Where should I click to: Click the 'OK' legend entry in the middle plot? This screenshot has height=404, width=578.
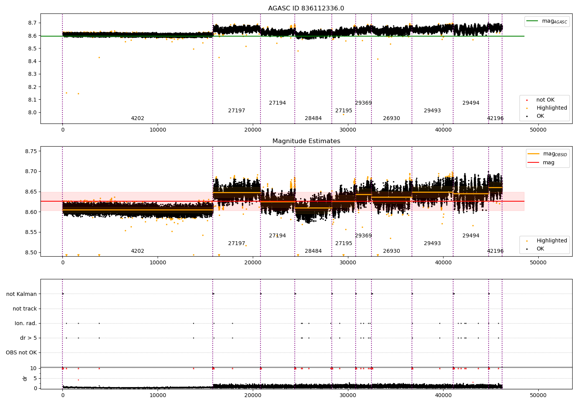coord(536,249)
